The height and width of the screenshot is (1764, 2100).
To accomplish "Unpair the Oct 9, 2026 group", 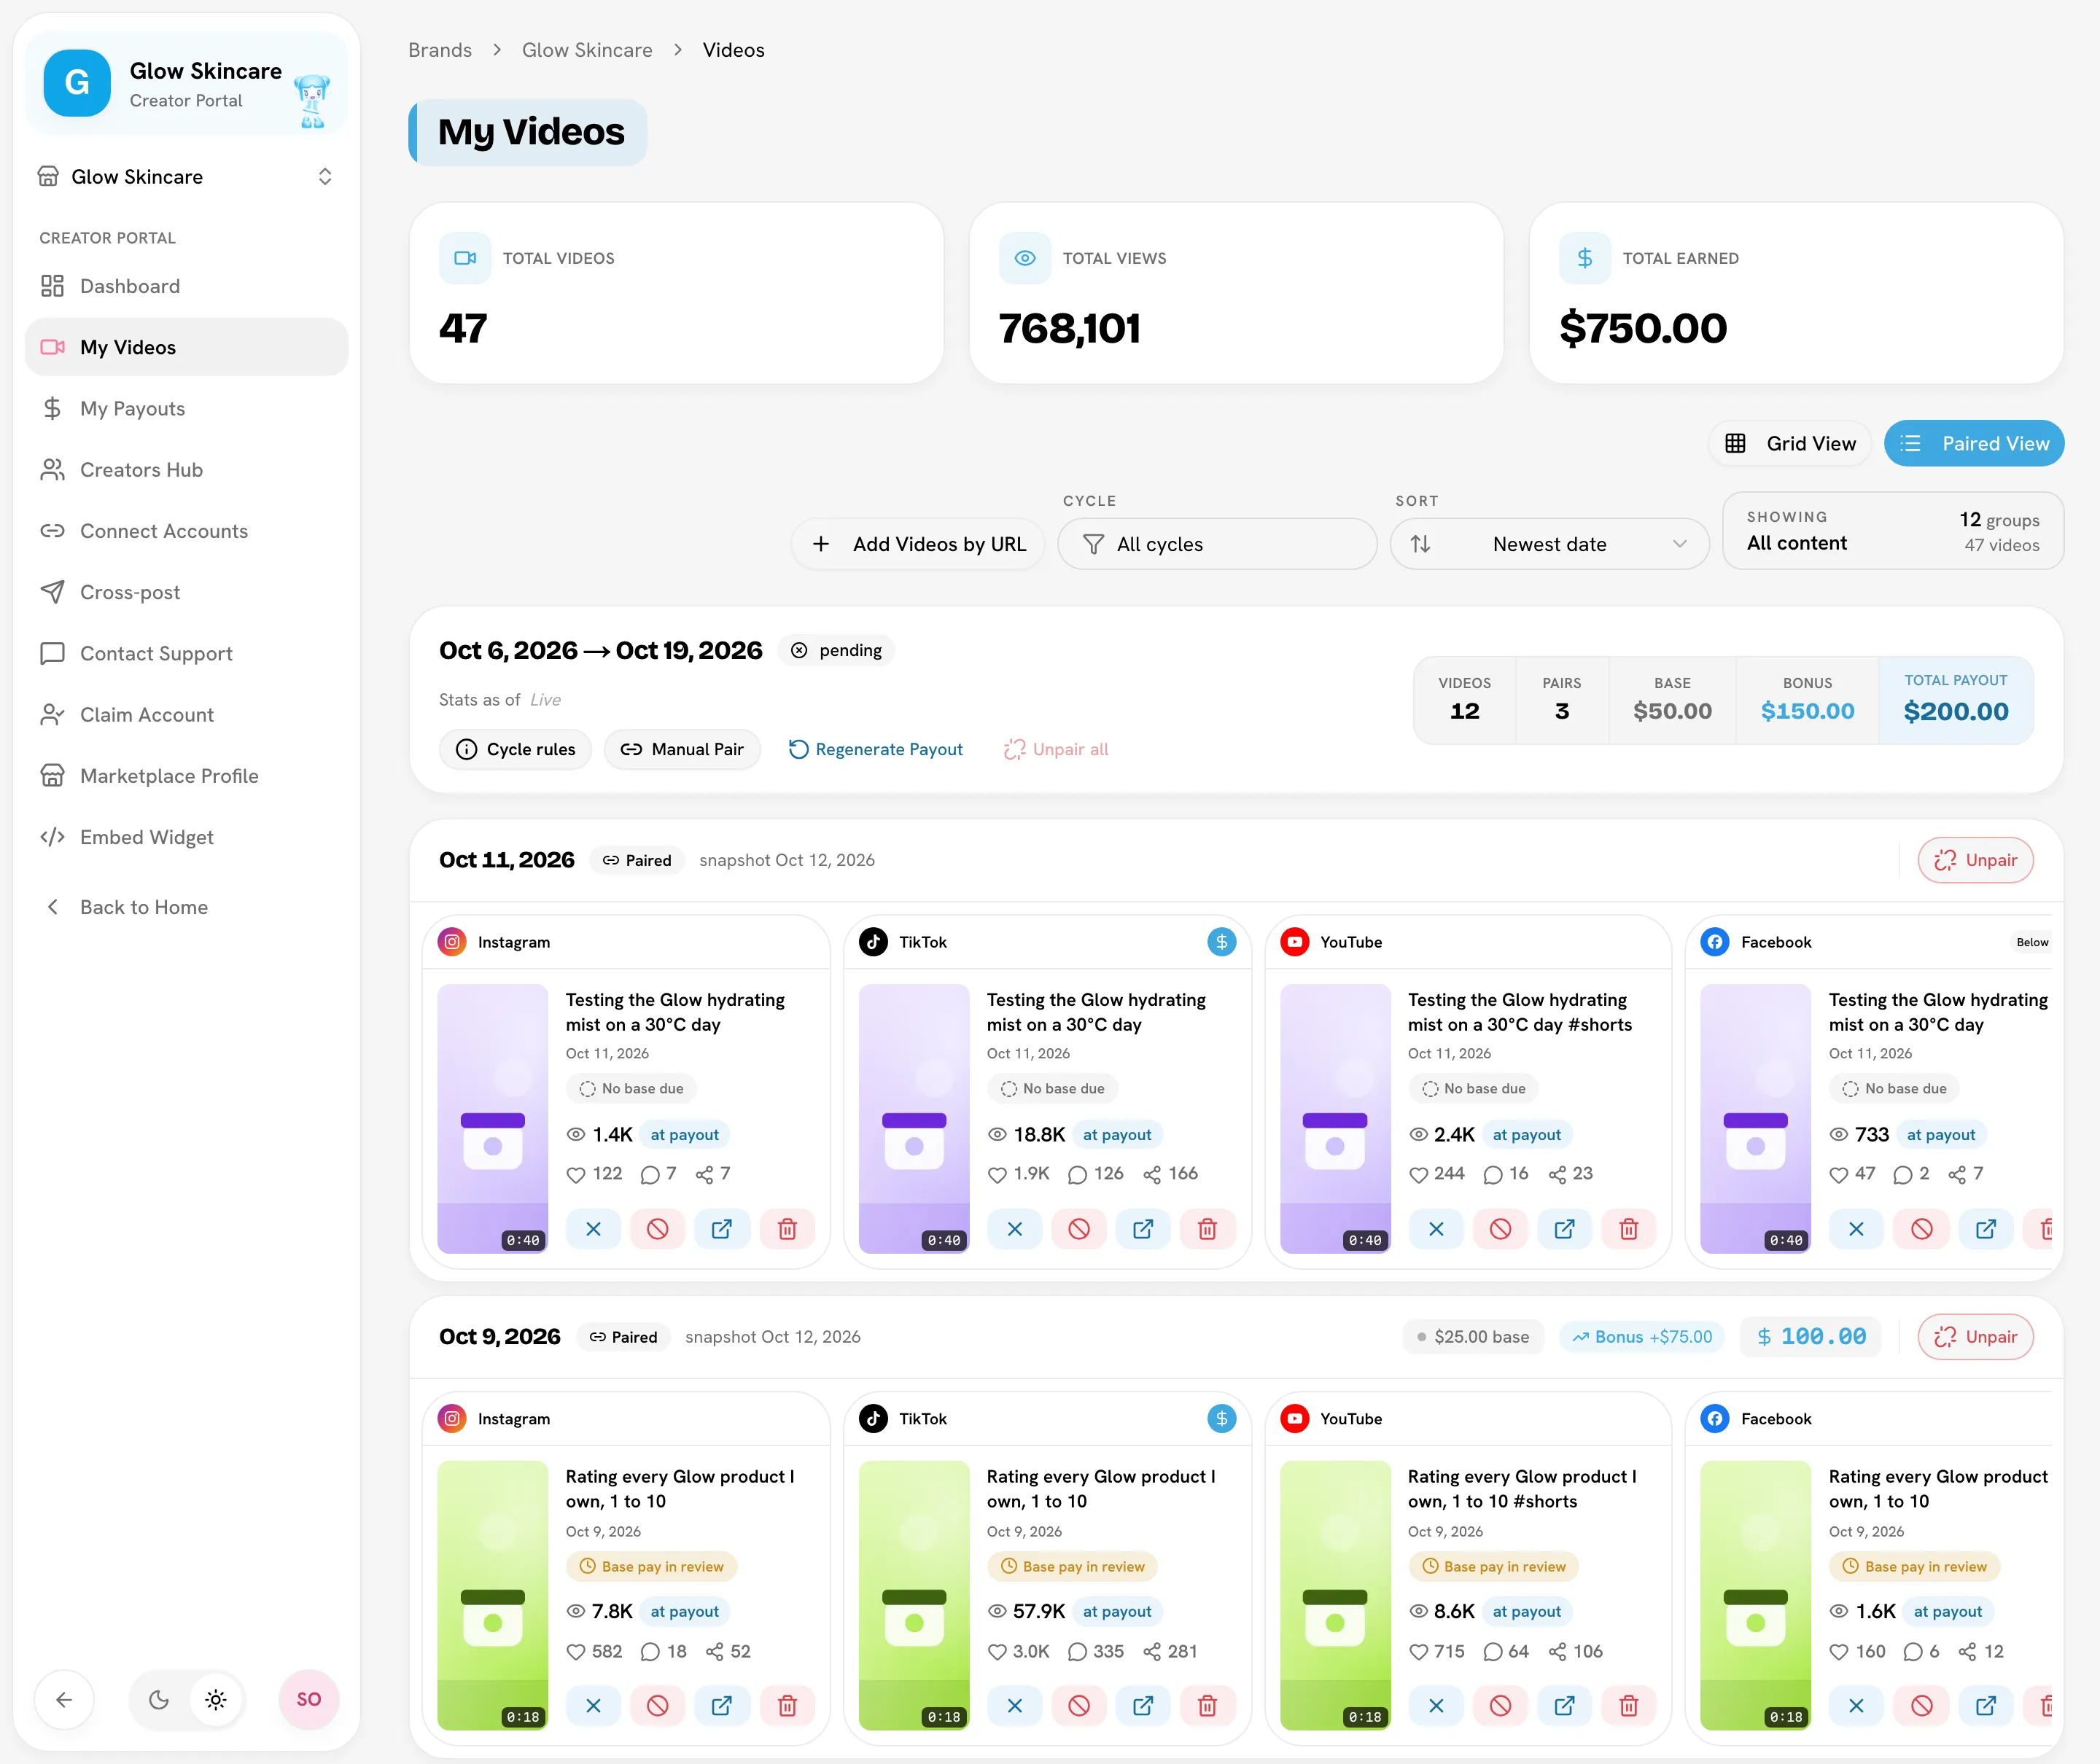I will pyautogui.click(x=1975, y=1337).
